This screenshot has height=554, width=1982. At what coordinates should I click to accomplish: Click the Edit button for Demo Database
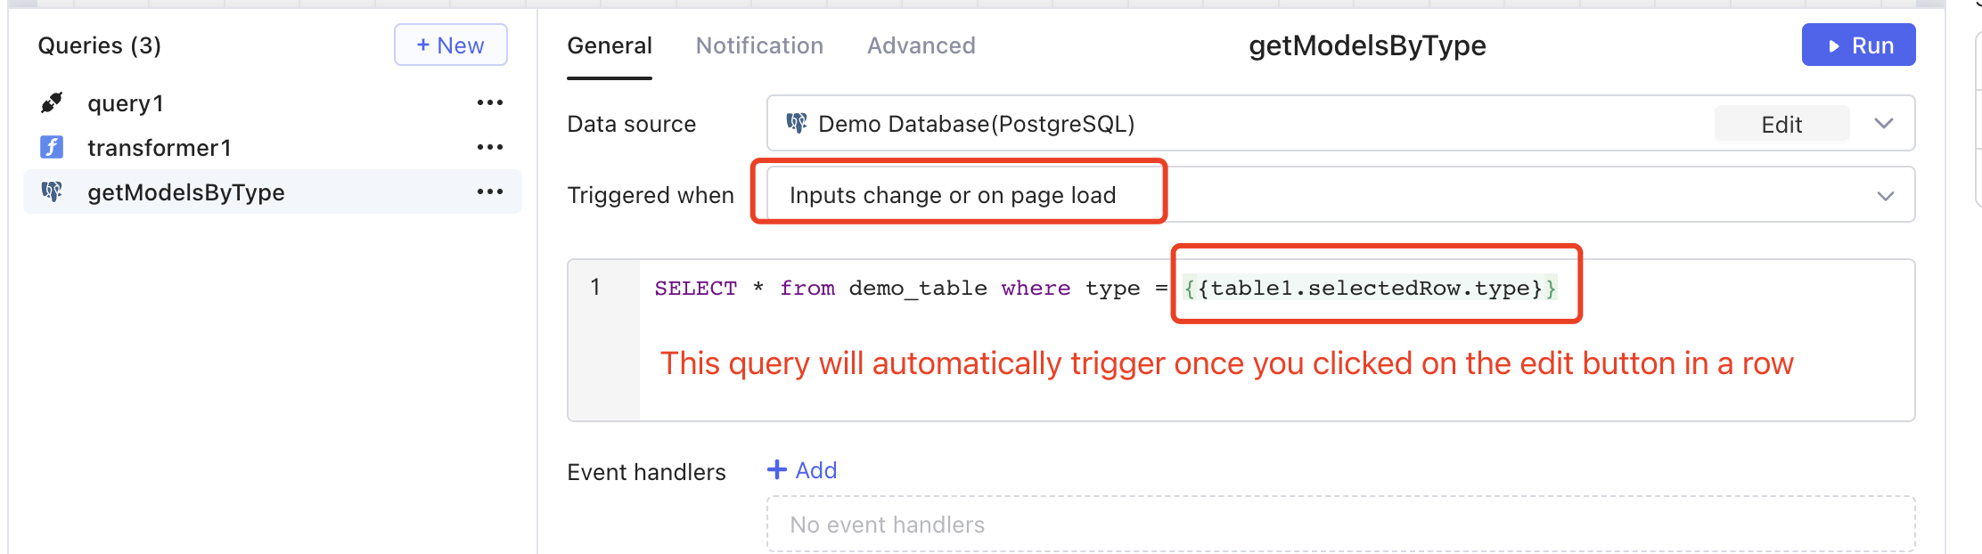(x=1781, y=124)
